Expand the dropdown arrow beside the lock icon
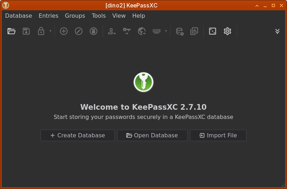 pos(50,31)
